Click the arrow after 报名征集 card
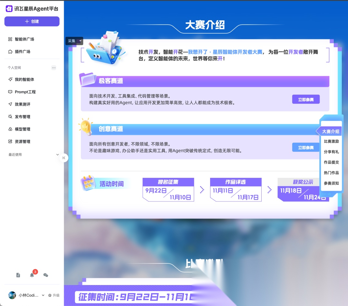 (202, 190)
